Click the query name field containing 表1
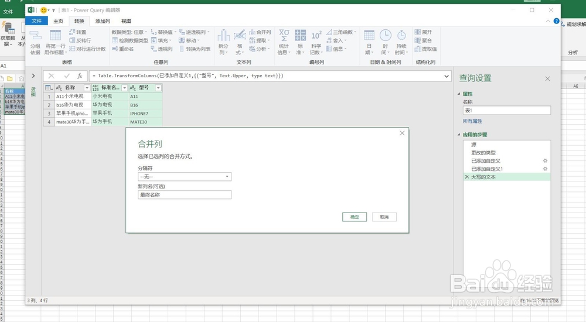Screen dimensions: 586x322 pos(506,111)
